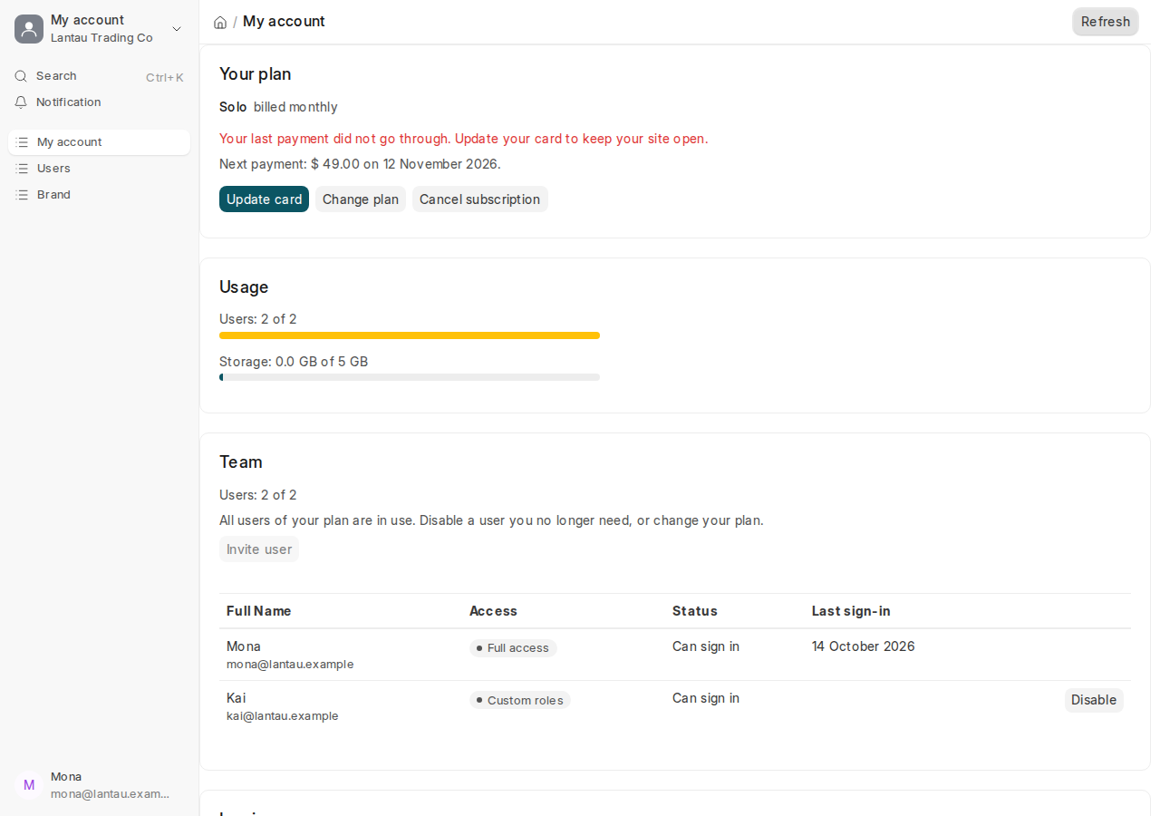The height and width of the screenshot is (816, 1160).
Task: Open Mona's user profile in the sidebar footer
Action: (100, 785)
